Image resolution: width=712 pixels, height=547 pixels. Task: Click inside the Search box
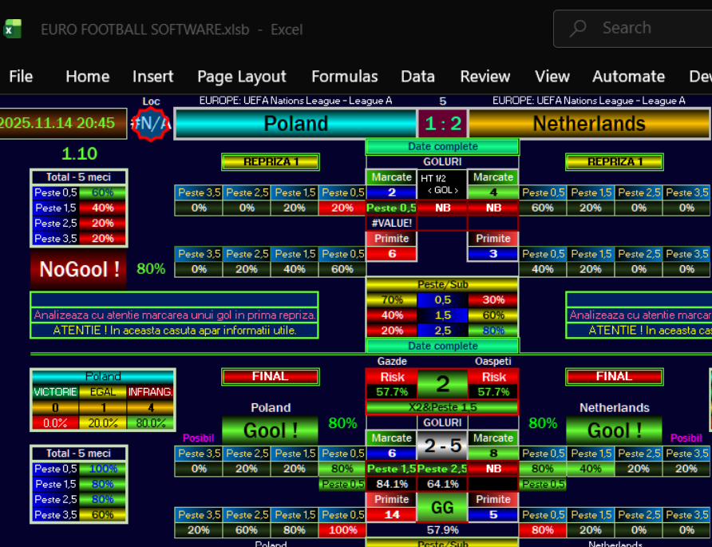[639, 28]
